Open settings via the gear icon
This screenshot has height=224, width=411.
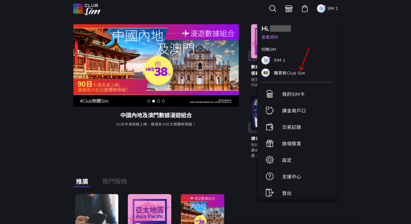[x=270, y=160]
